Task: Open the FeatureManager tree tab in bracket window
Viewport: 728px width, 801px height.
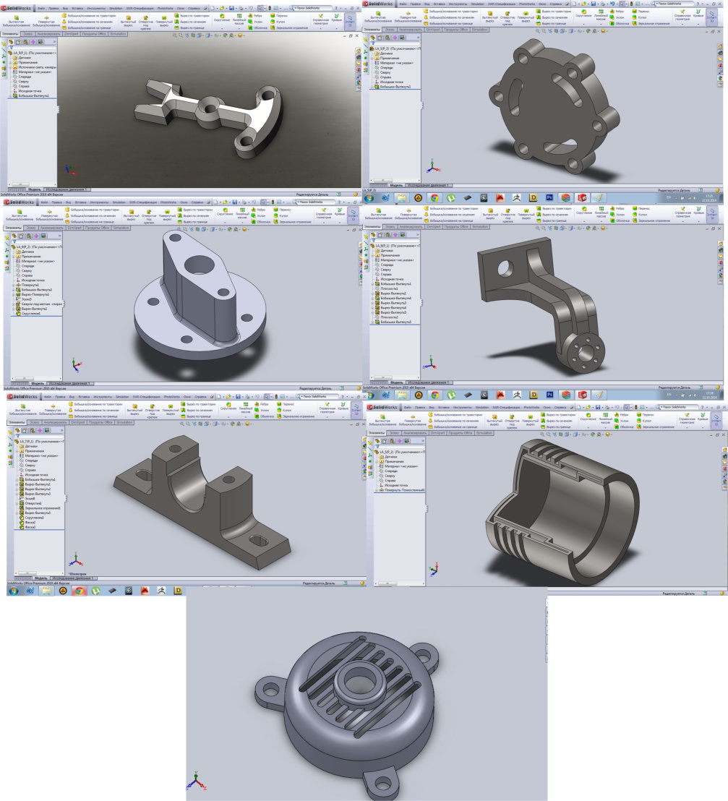Action: point(374,235)
